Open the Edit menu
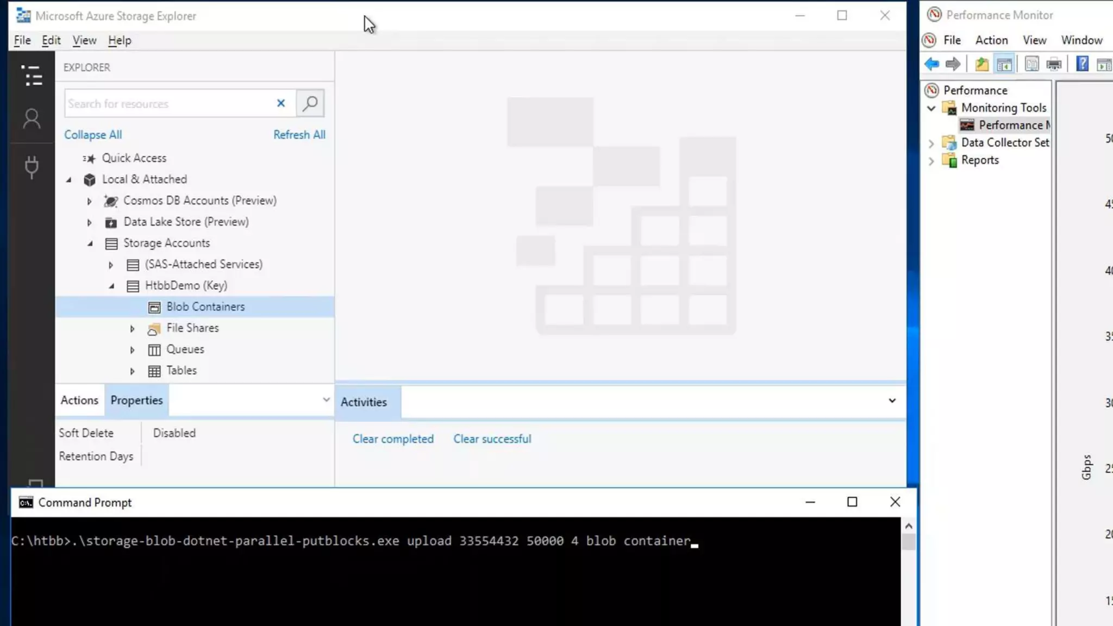1113x626 pixels. pyautogui.click(x=51, y=40)
